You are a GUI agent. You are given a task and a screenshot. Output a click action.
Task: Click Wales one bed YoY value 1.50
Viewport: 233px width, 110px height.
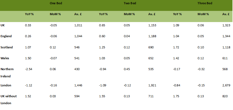28,58
